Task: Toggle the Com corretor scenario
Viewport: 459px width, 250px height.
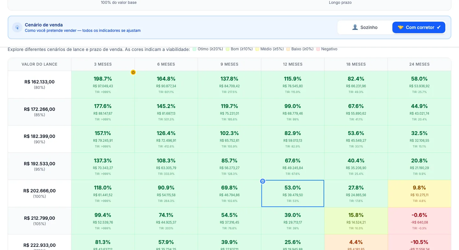Action: (419, 27)
